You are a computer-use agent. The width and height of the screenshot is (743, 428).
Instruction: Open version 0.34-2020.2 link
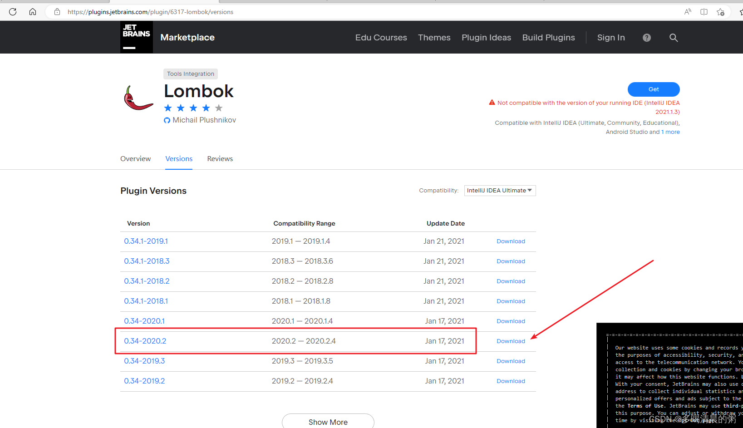point(145,341)
